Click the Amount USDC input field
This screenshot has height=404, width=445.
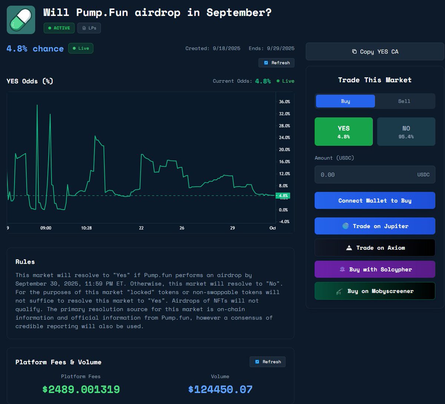(x=375, y=174)
